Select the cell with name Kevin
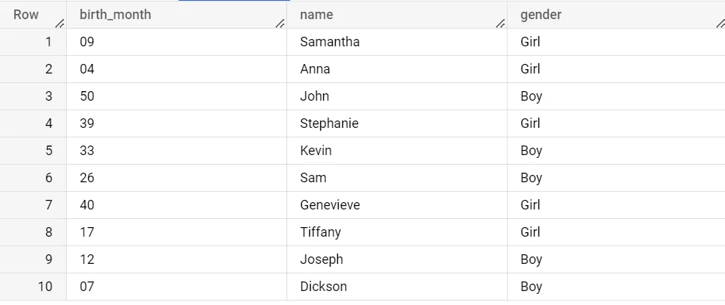This screenshot has height=305, width=725. coord(316,151)
